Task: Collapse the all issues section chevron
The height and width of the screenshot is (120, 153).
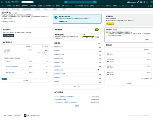Action: tap(99, 43)
